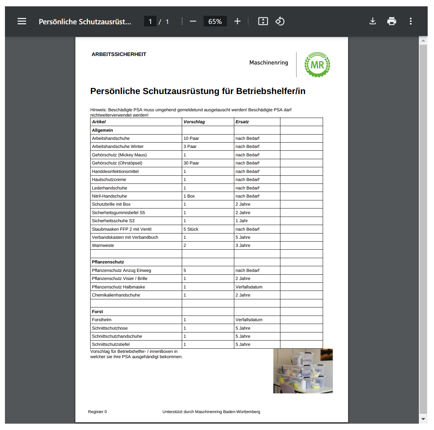Zoom in with the plus button
Screen dimensions: 434x430
click(x=237, y=21)
